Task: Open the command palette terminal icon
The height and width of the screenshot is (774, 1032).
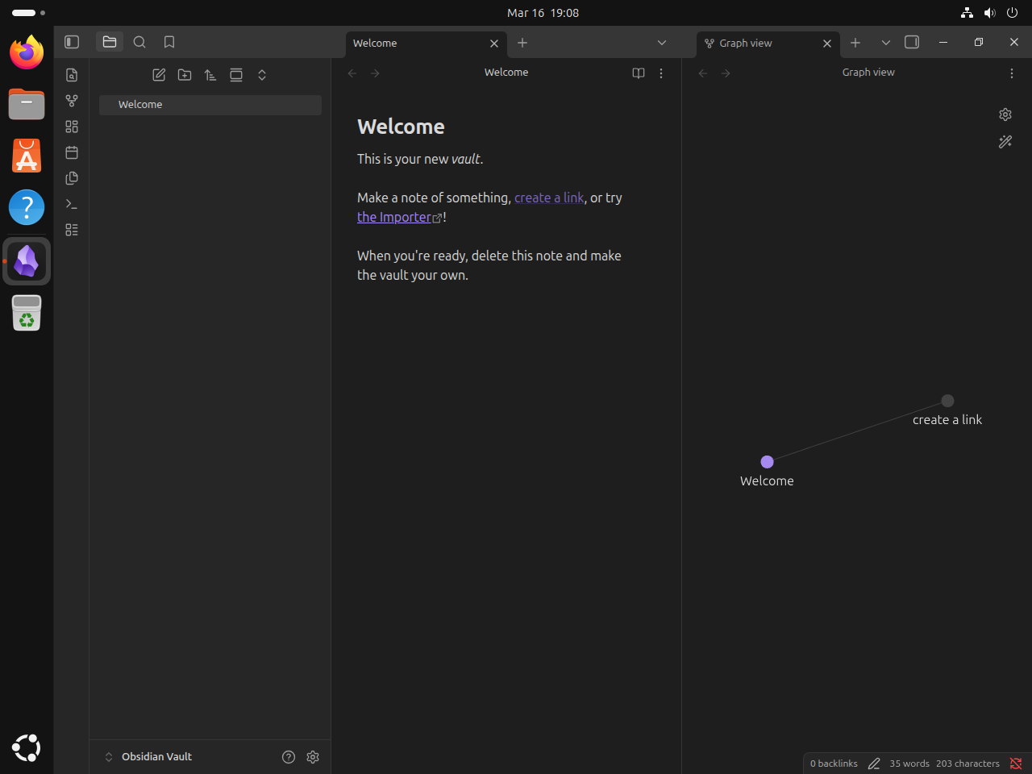Action: pyautogui.click(x=71, y=204)
